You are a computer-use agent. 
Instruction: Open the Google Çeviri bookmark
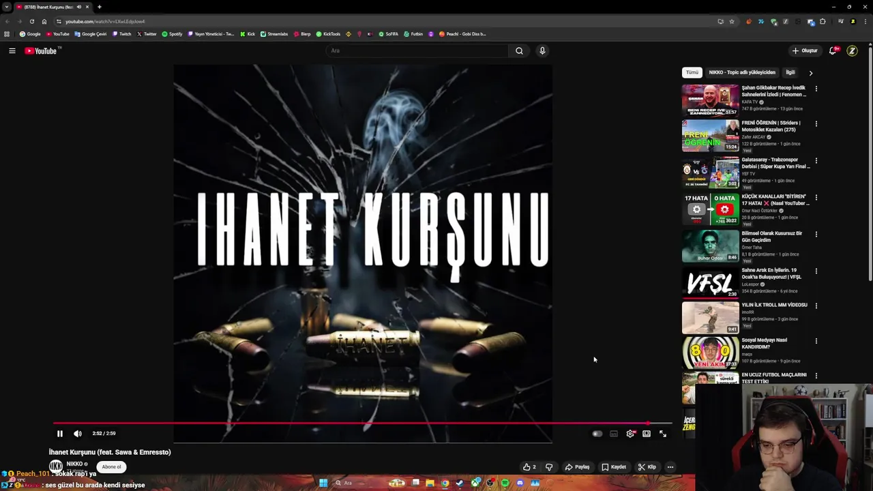tap(91, 34)
